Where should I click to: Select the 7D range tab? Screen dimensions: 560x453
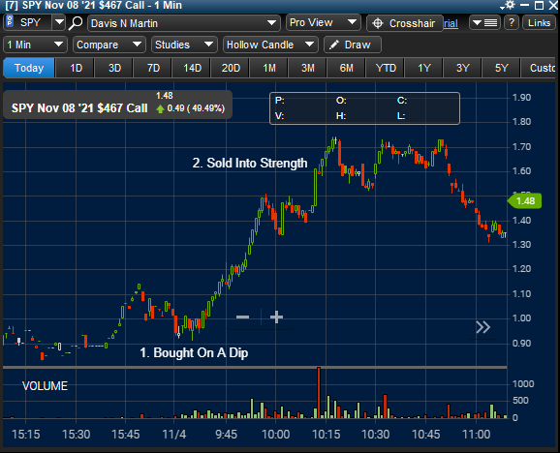pyautogui.click(x=154, y=68)
